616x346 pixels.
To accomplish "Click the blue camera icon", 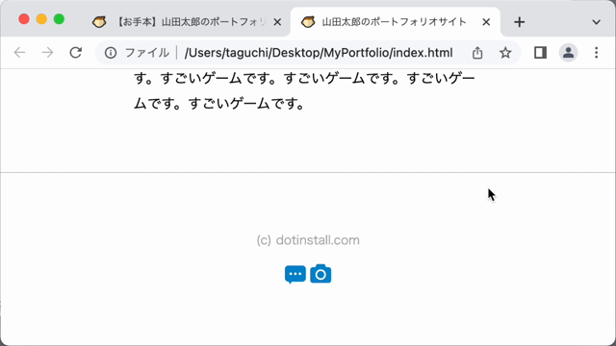I will 321,273.
